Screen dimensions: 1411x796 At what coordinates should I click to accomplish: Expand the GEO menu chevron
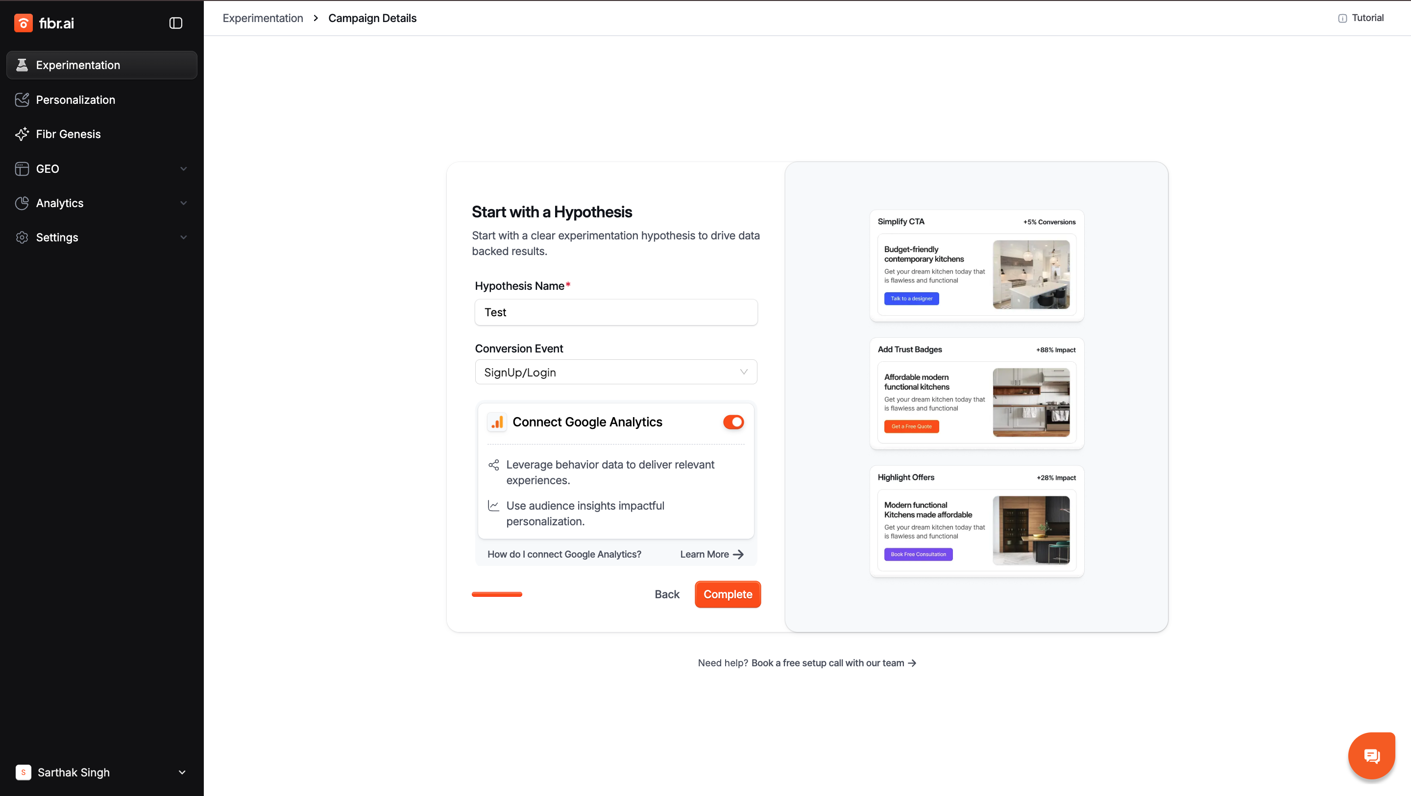[x=184, y=168]
